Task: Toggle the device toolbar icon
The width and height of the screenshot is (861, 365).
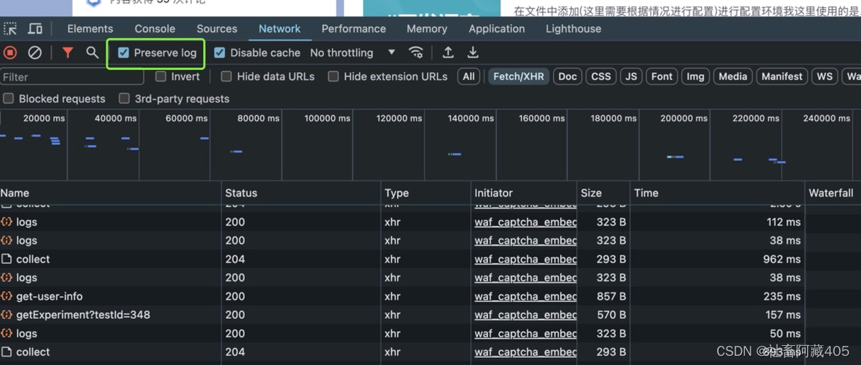Action: point(35,29)
